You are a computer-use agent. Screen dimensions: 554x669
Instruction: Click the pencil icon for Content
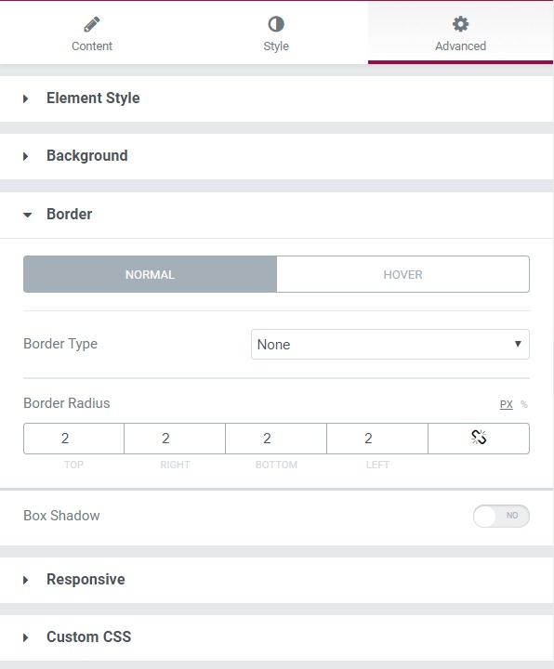[x=92, y=24]
